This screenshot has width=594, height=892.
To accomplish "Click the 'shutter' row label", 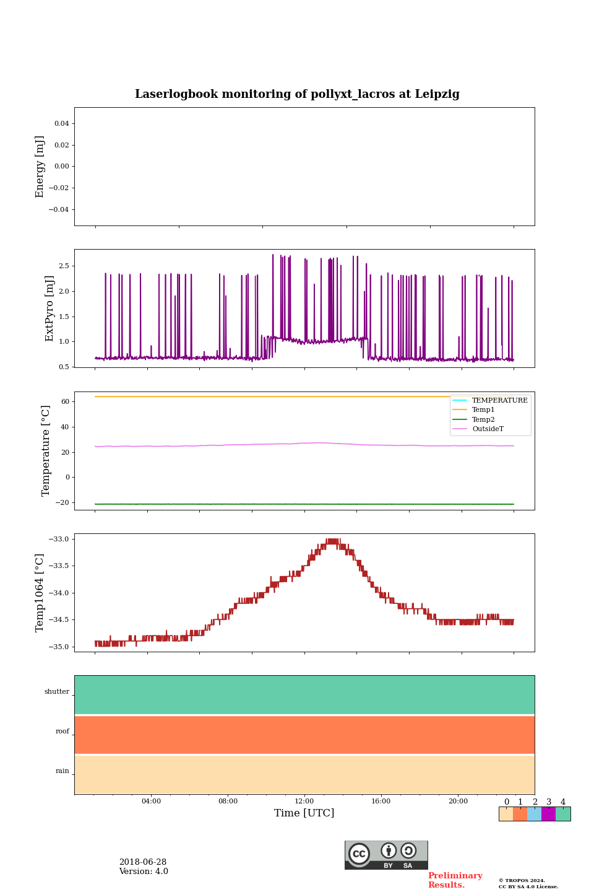I will pyautogui.click(x=57, y=691).
